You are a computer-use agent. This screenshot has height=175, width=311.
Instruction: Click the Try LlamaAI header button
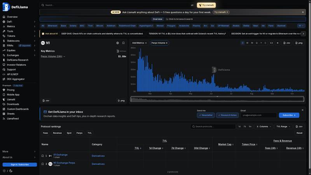click(206, 5)
